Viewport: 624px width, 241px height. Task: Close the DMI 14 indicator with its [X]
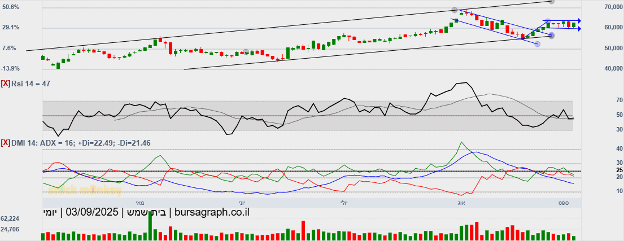[x=6, y=143]
